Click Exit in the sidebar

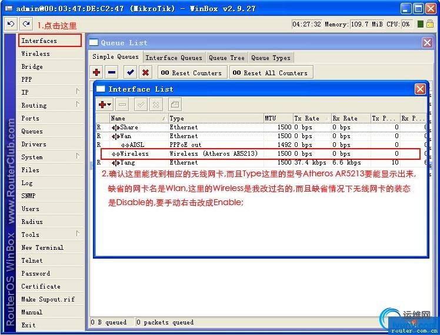click(x=51, y=325)
